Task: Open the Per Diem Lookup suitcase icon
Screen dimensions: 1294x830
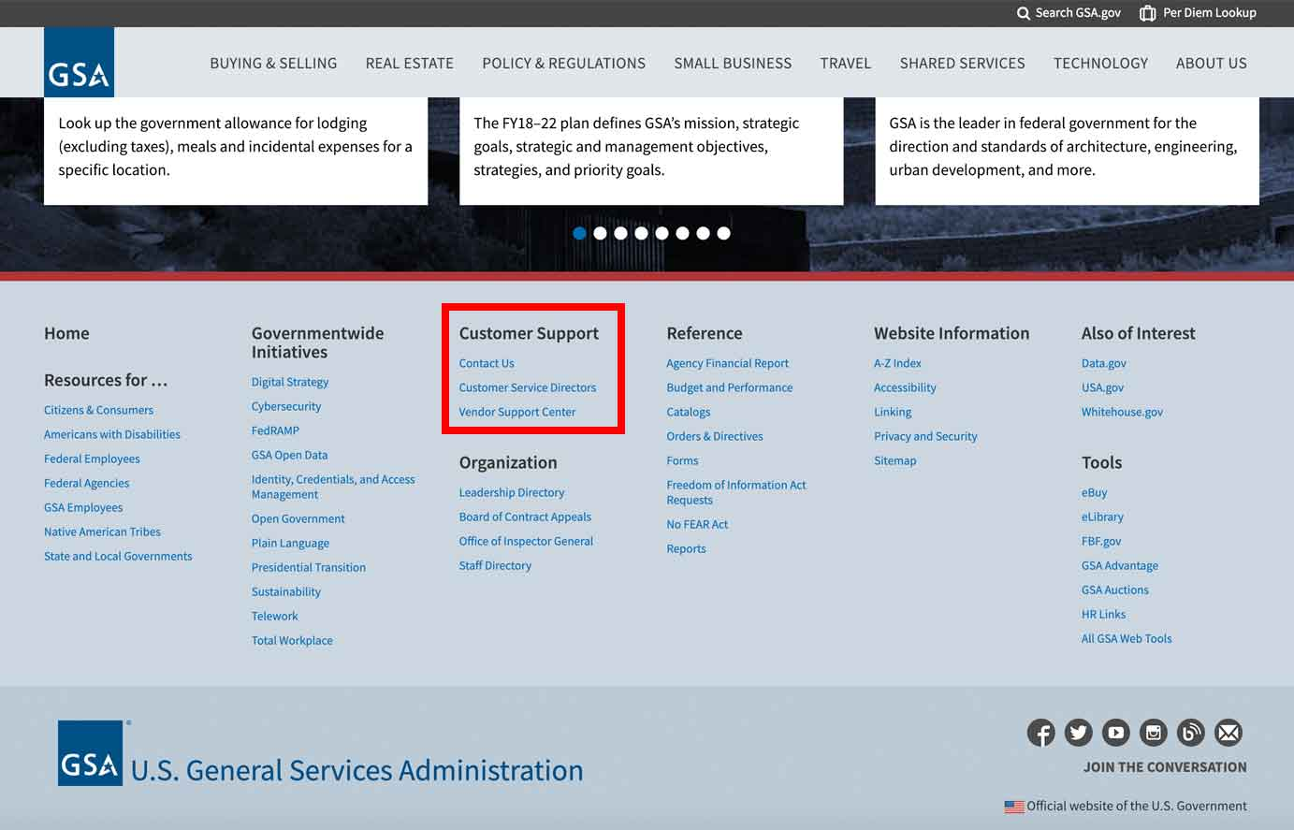Action: [x=1147, y=13]
